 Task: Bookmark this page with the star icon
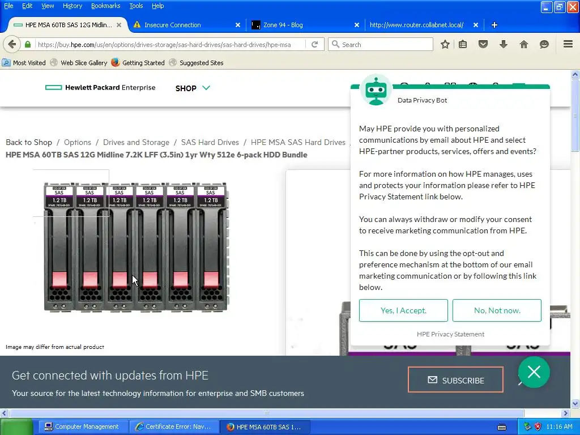pos(445,44)
